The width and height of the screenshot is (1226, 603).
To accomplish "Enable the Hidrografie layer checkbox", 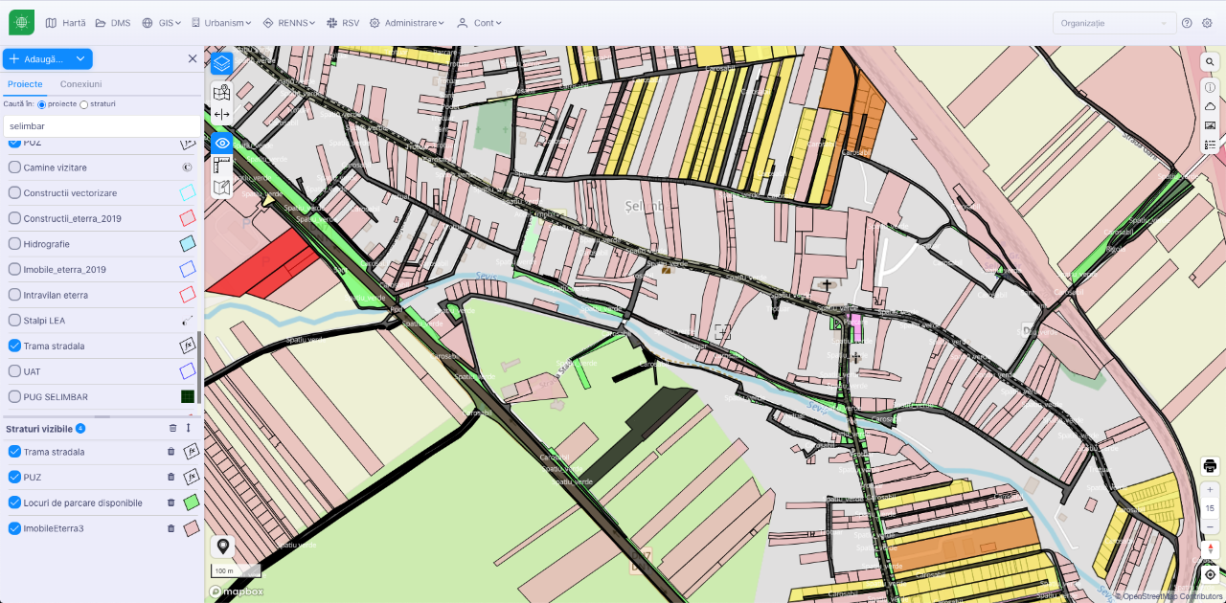I will click(x=14, y=244).
